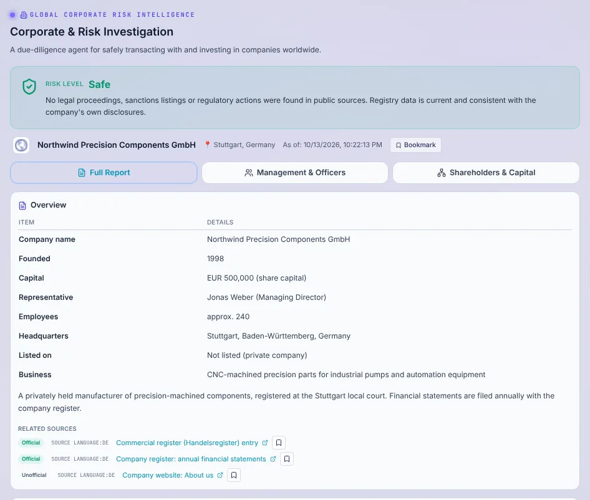Click the Overview document icon
590x500 pixels.
pyautogui.click(x=22, y=205)
